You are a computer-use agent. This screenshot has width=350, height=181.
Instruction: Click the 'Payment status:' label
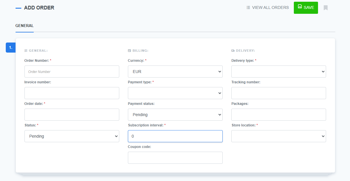(141, 104)
